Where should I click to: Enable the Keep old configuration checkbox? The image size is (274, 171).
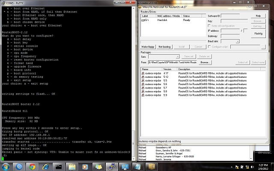coord(210,26)
